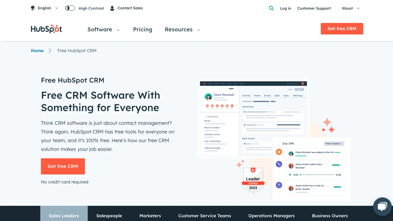Screen dimensions: 393x221
Task: Click the hero Get free CRM button
Action: (63, 166)
